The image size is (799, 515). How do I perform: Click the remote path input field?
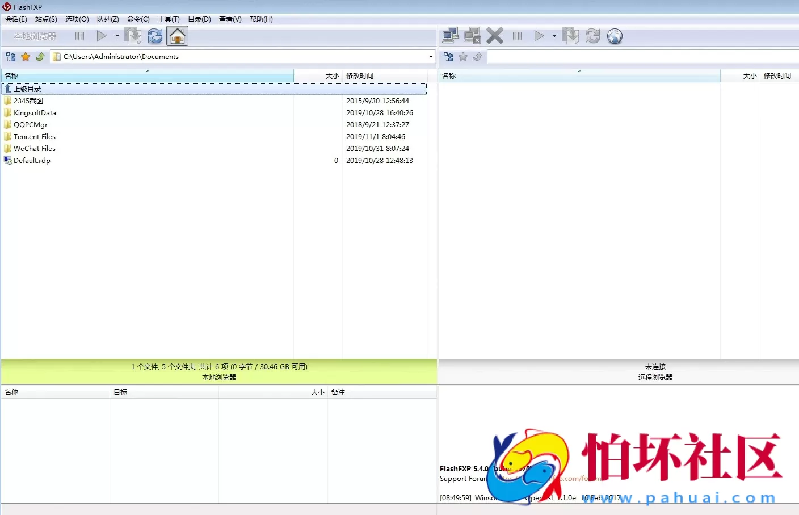[641, 57]
